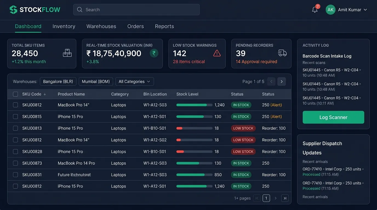Image resolution: width=377 pixels, height=210 pixels.
Task: Go to the Orders tab
Action: coord(136,26)
